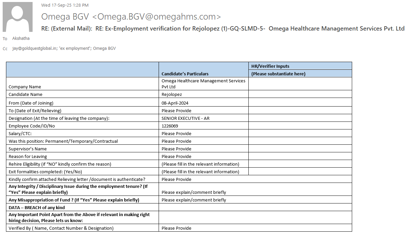Click the SENIOR EXECUTIVE - AR designation cell
Screen dimensions: 413x236
(x=186, y=118)
